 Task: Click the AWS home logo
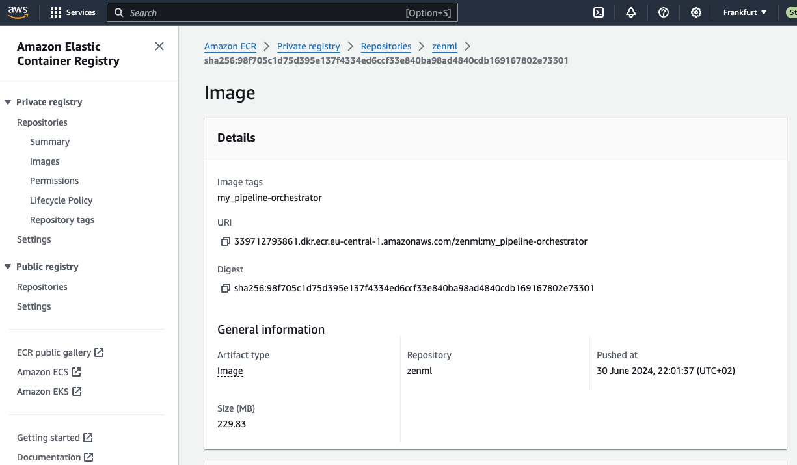coord(18,12)
